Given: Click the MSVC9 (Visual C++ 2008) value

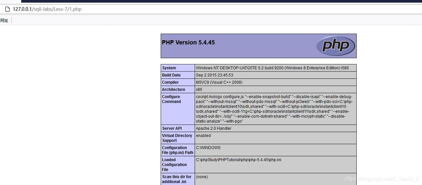Looking at the screenshot, I should pyautogui.click(x=219, y=82).
